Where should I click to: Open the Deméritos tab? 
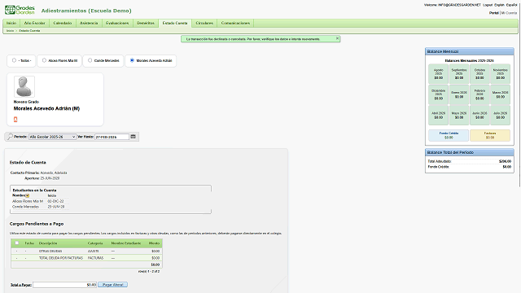(x=146, y=23)
